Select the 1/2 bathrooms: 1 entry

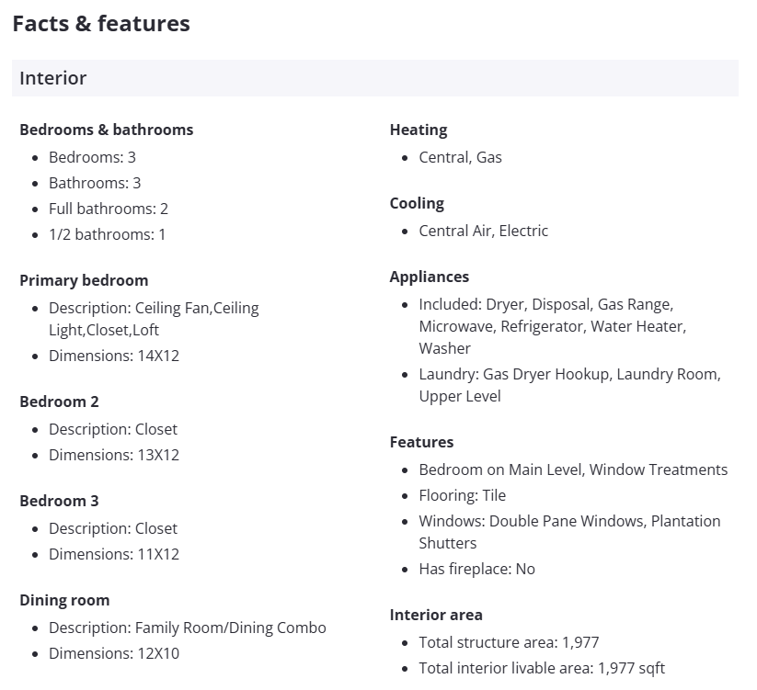click(107, 234)
